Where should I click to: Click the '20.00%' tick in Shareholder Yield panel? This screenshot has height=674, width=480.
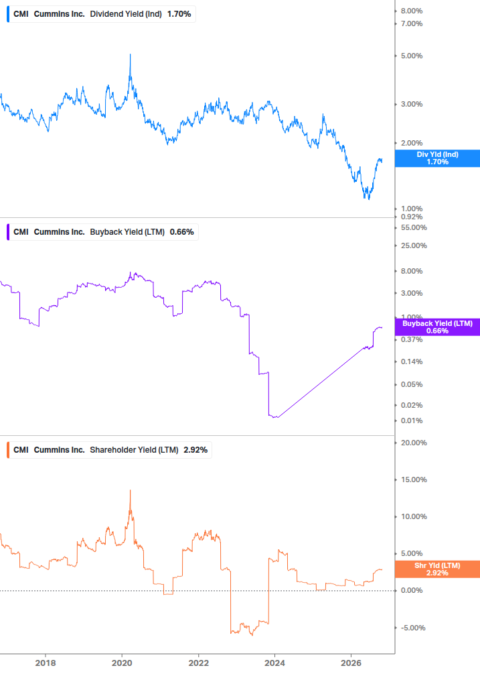(414, 443)
